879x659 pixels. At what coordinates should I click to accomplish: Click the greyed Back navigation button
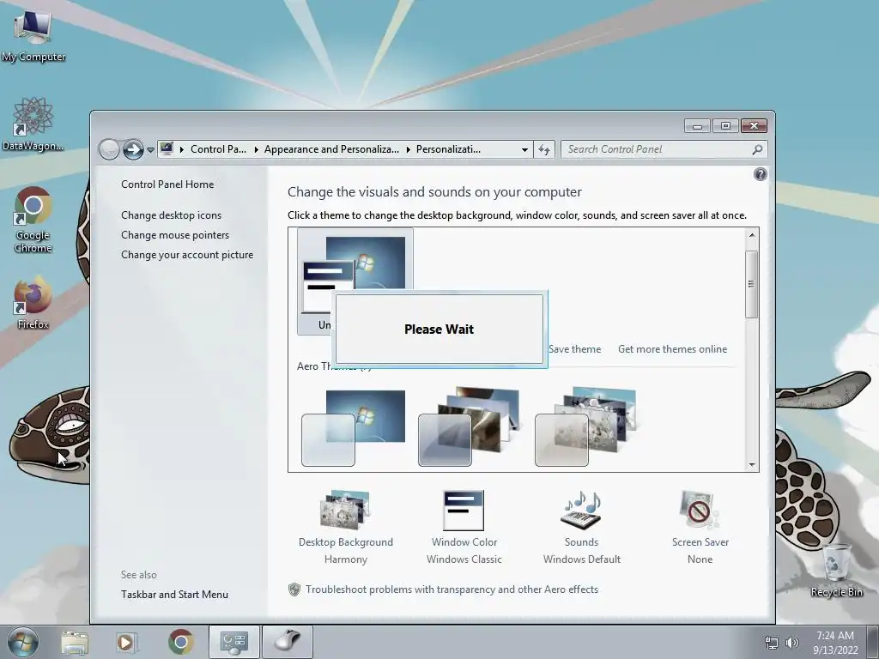click(x=109, y=149)
